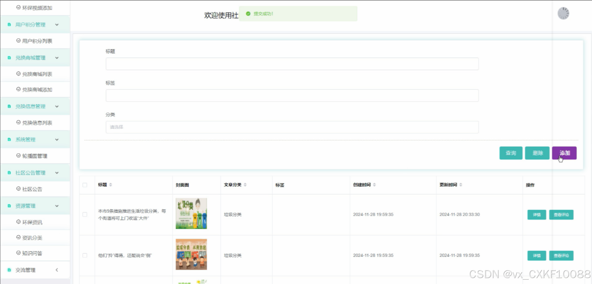Click the purple 添加 button
The height and width of the screenshot is (284, 592).
point(564,153)
